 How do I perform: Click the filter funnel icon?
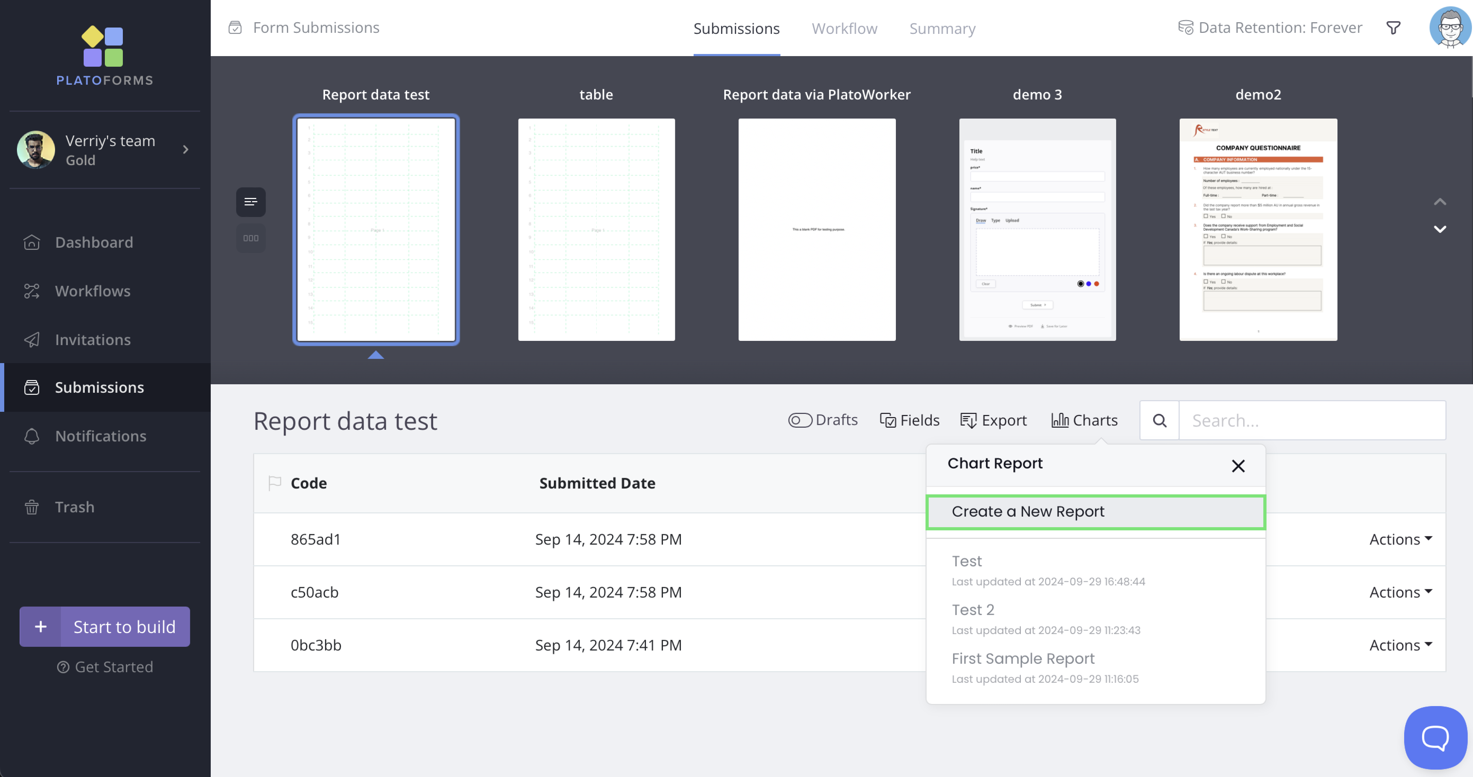tap(1394, 28)
